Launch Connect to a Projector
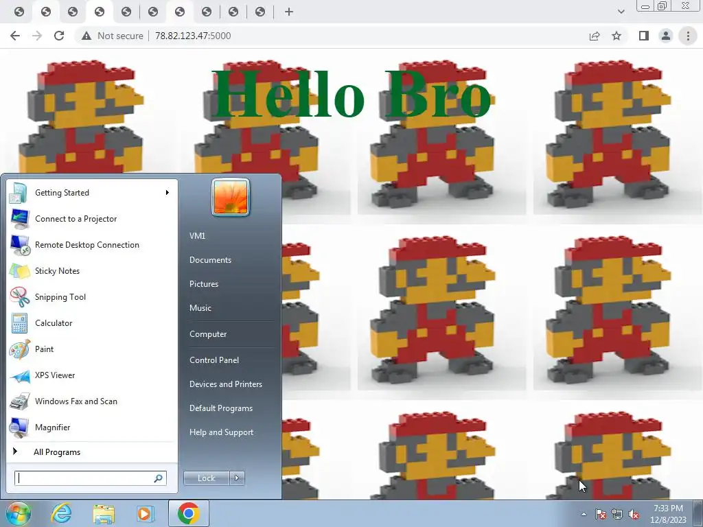 coord(92,219)
